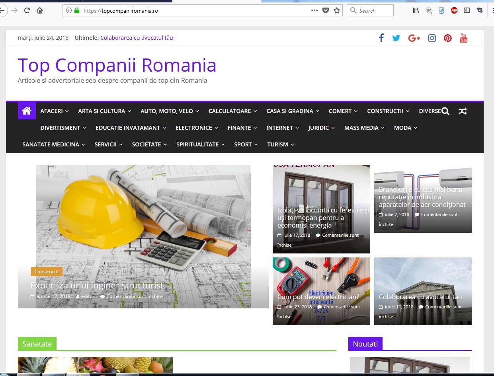This screenshot has width=494, height=376.
Task: Click the orange Constructii category tag
Action: click(47, 272)
